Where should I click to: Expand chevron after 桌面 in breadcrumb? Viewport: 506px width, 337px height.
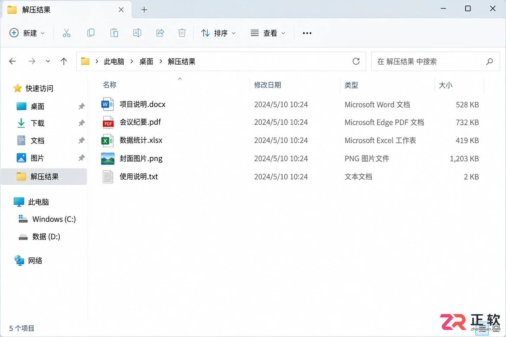[161, 61]
